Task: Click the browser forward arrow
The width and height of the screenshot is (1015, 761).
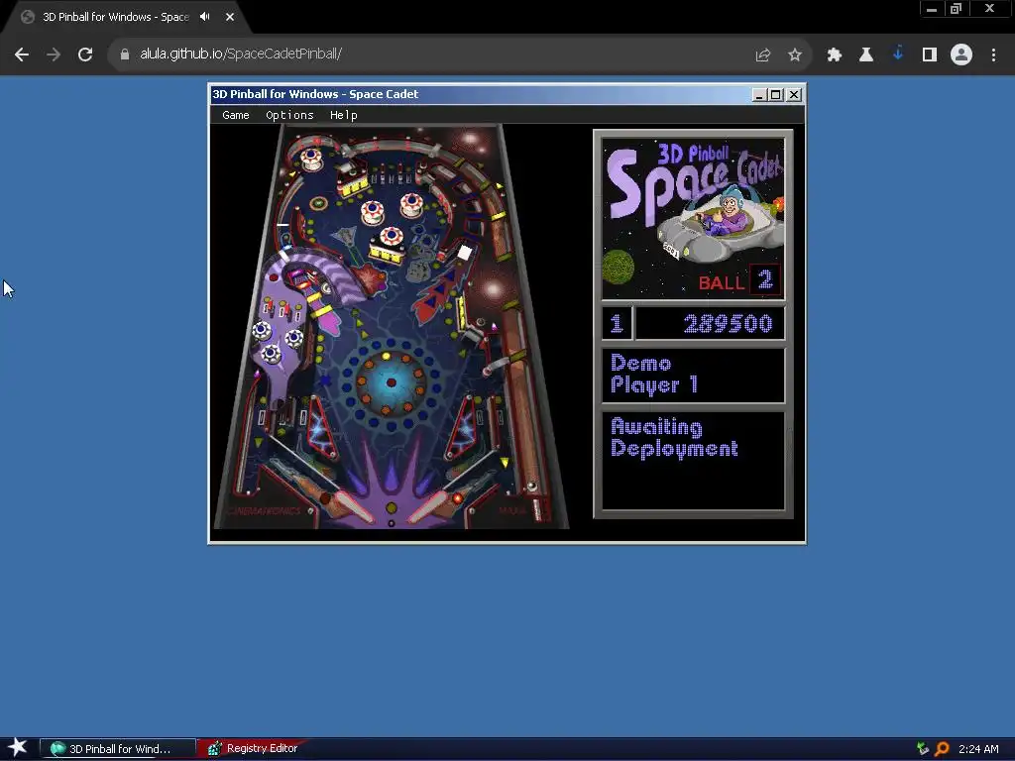Action: pos(54,54)
